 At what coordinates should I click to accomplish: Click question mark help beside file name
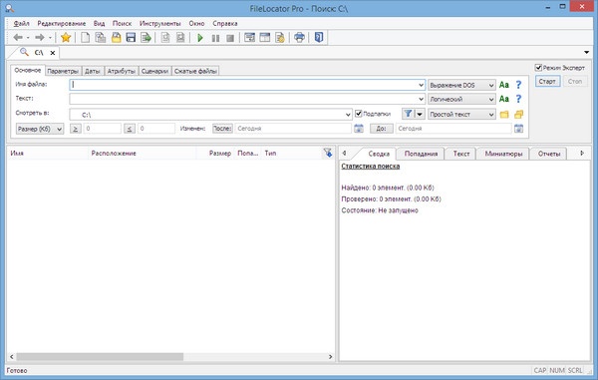[518, 85]
